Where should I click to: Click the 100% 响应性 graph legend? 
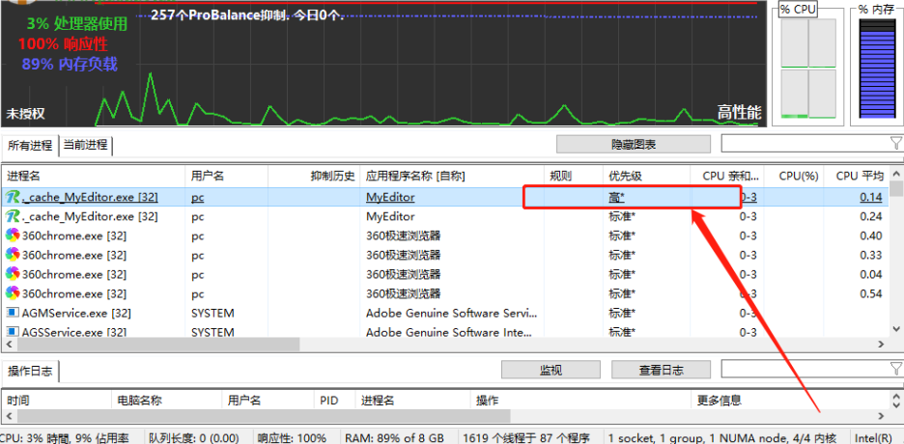pos(63,43)
